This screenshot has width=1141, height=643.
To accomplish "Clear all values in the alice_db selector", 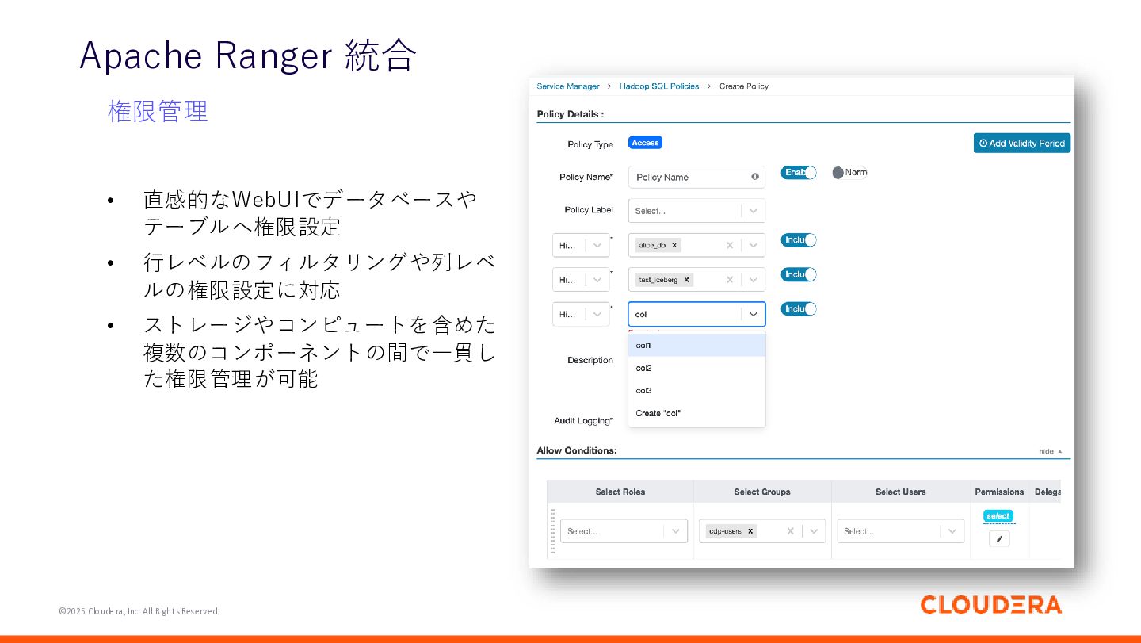I will point(730,245).
